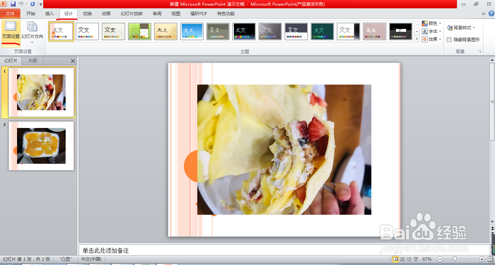Click the zoom slider handle
The image size is (495, 265).
(455, 259)
